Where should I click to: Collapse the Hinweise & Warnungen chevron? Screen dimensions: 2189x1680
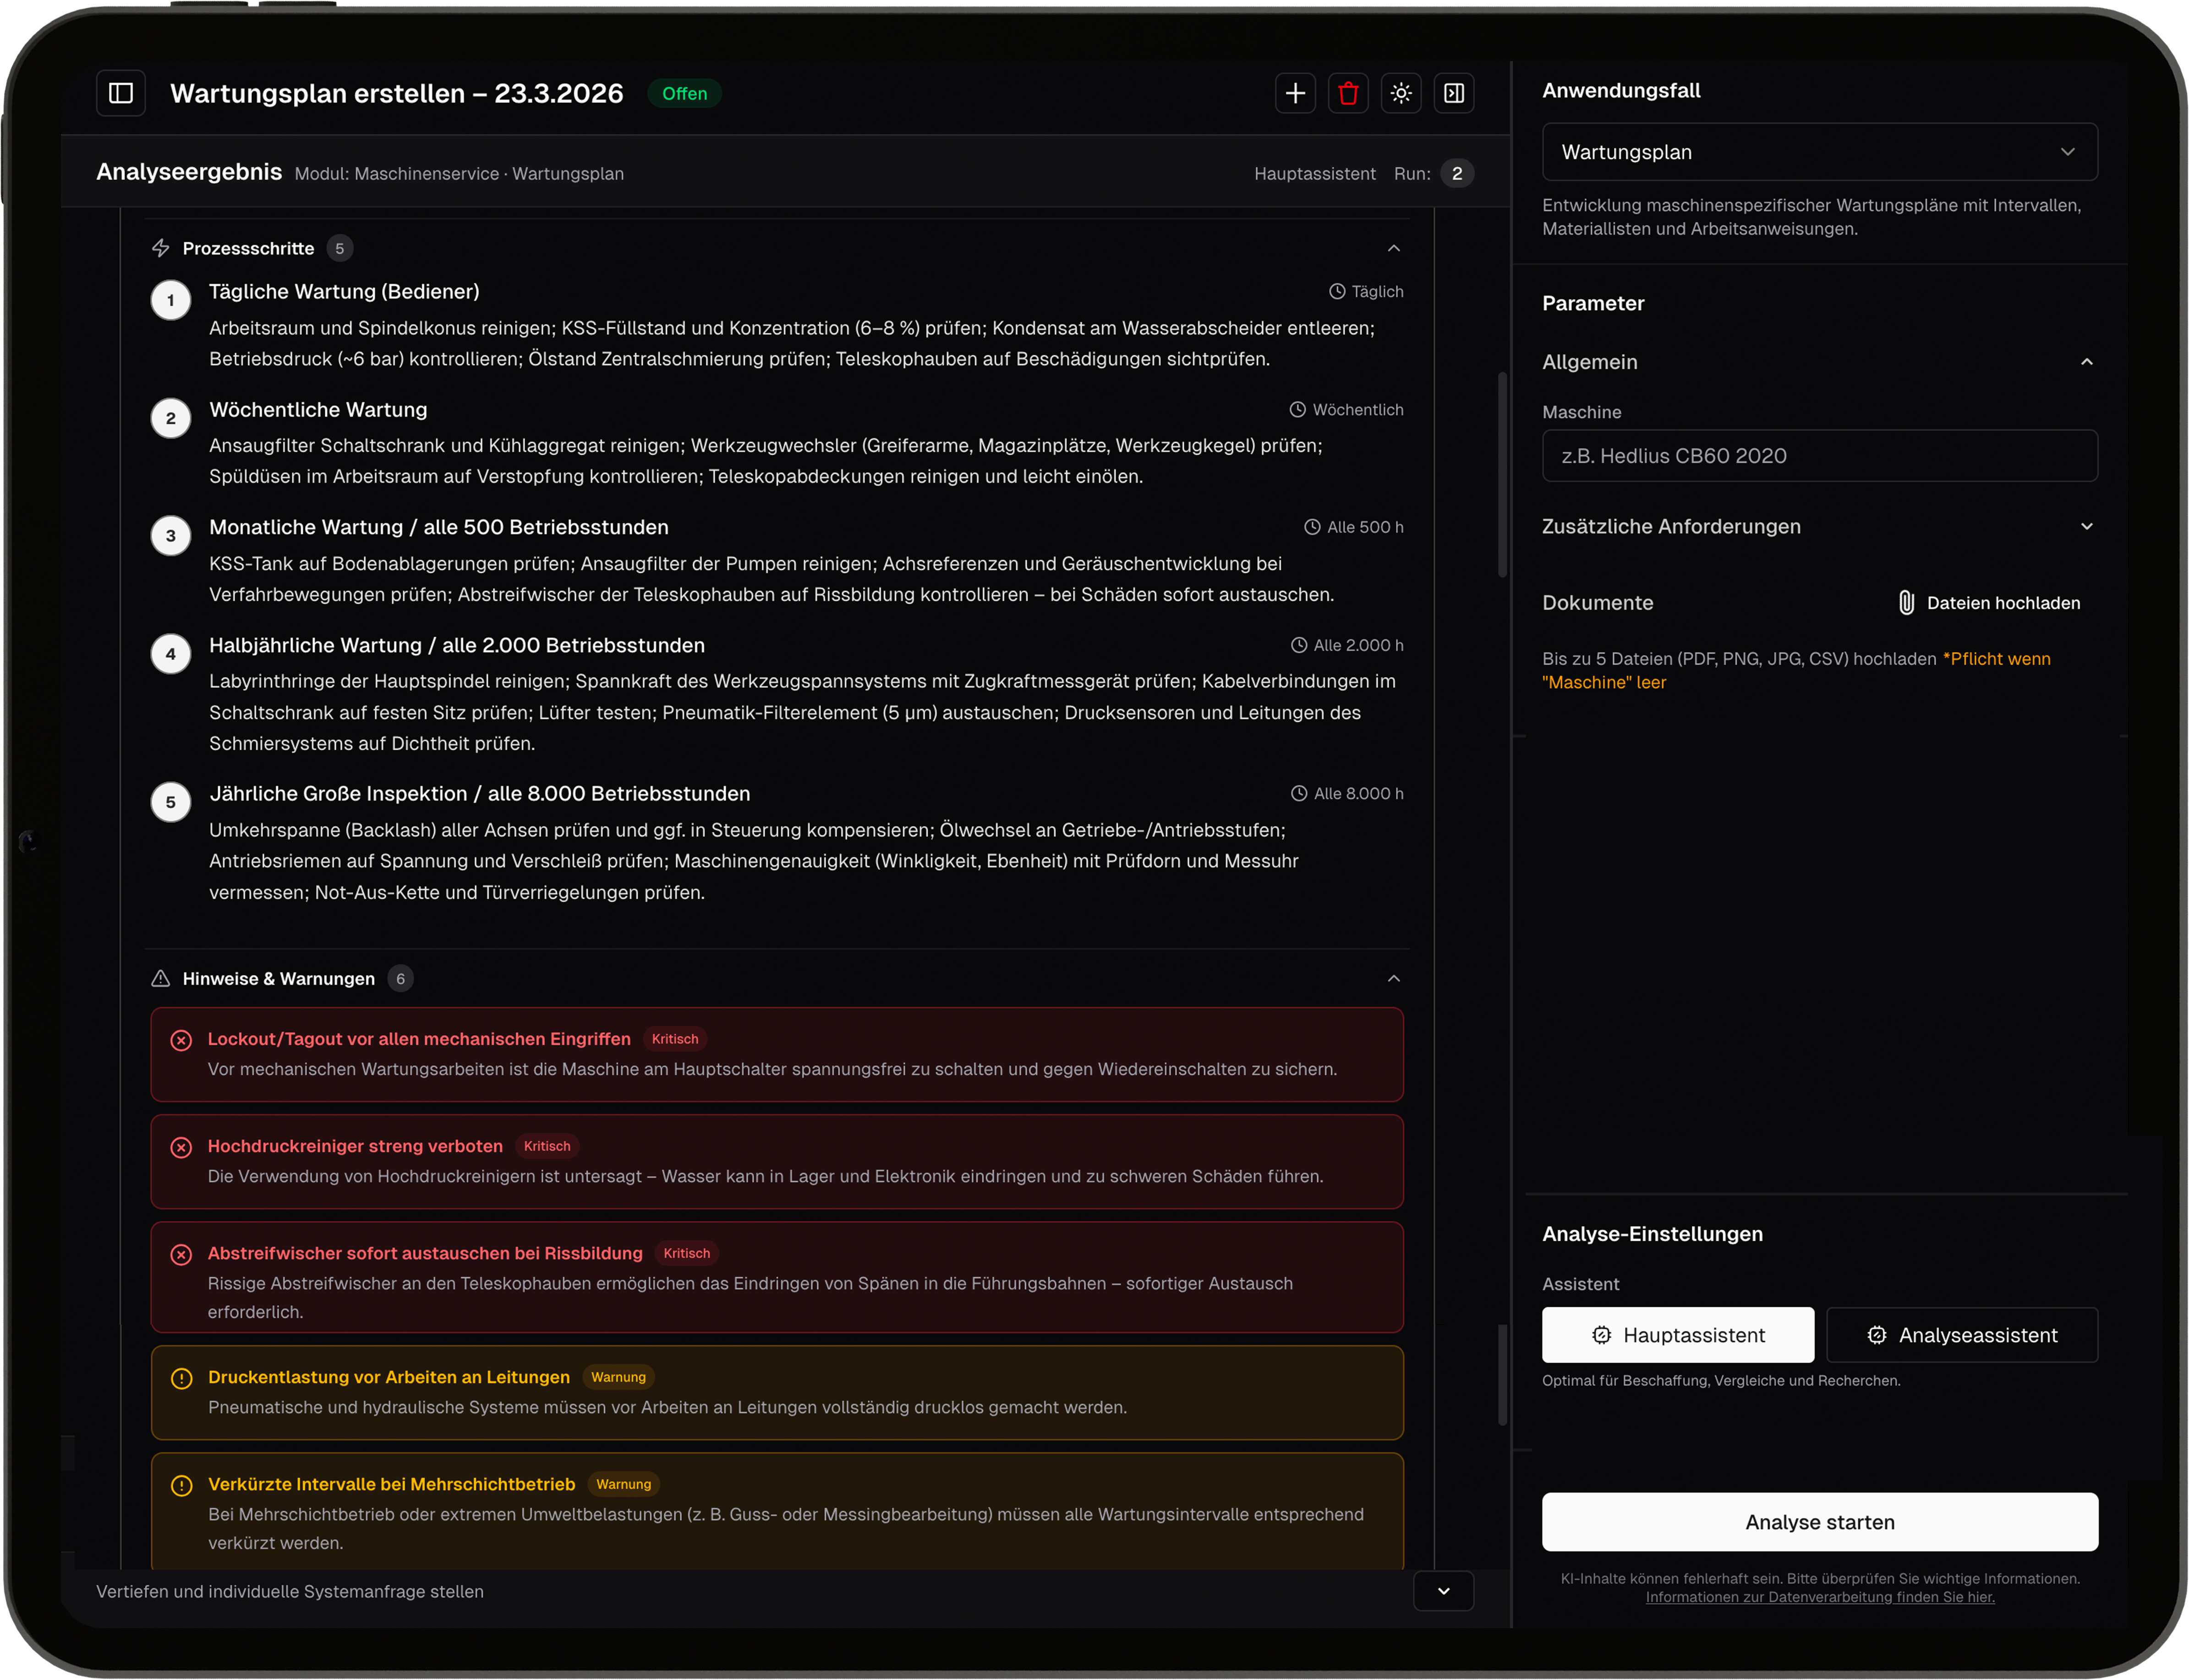pyautogui.click(x=1393, y=978)
